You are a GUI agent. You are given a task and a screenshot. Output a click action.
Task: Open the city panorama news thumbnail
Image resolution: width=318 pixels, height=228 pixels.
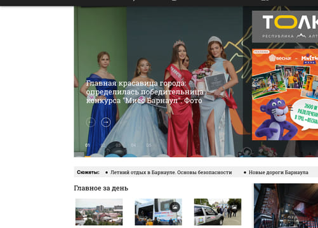pos(99,212)
